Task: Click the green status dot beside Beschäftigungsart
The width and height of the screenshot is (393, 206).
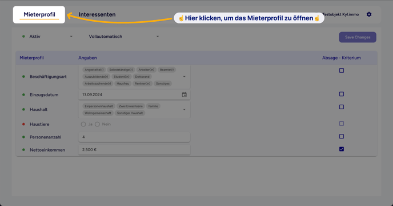Action: coord(23,77)
